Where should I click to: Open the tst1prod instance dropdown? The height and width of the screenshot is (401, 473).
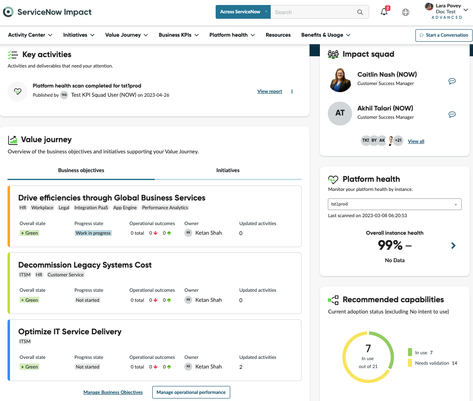(x=395, y=204)
